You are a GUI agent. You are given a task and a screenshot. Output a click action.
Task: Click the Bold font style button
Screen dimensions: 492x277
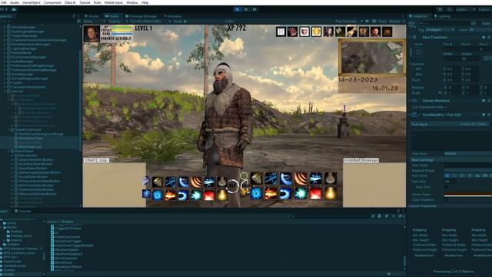point(447,176)
